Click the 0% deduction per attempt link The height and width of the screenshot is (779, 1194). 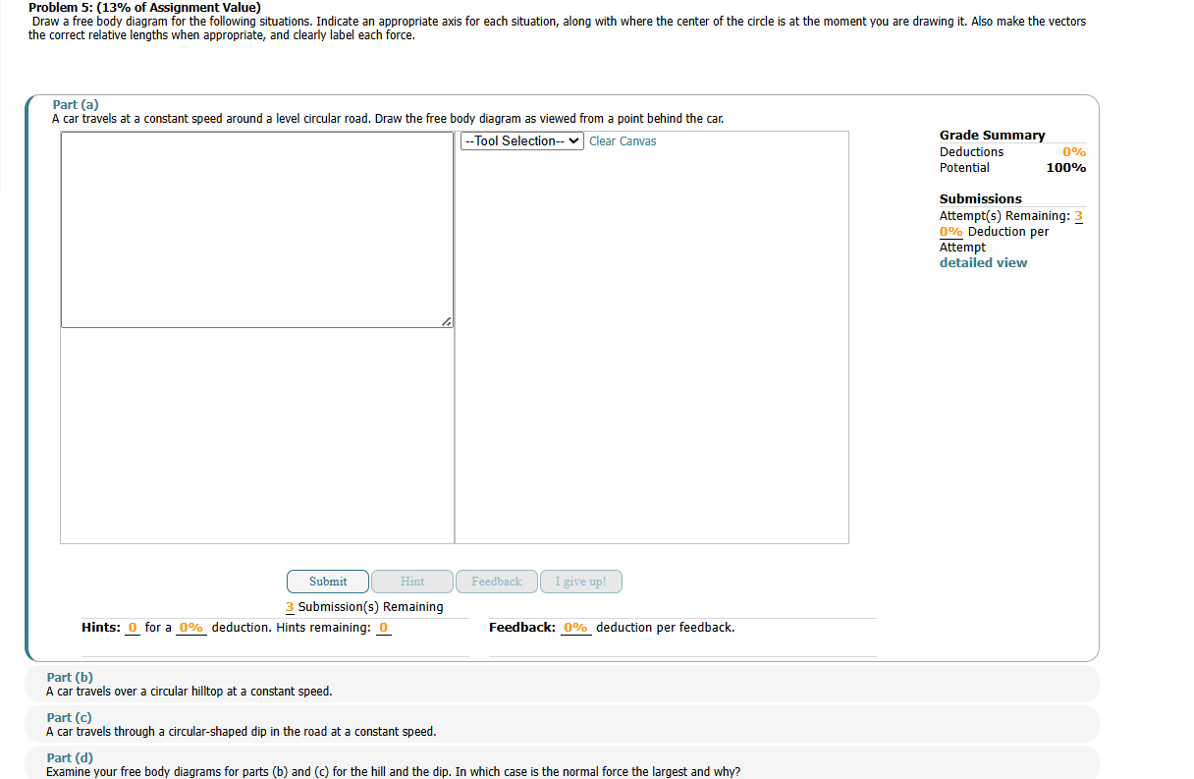(950, 231)
